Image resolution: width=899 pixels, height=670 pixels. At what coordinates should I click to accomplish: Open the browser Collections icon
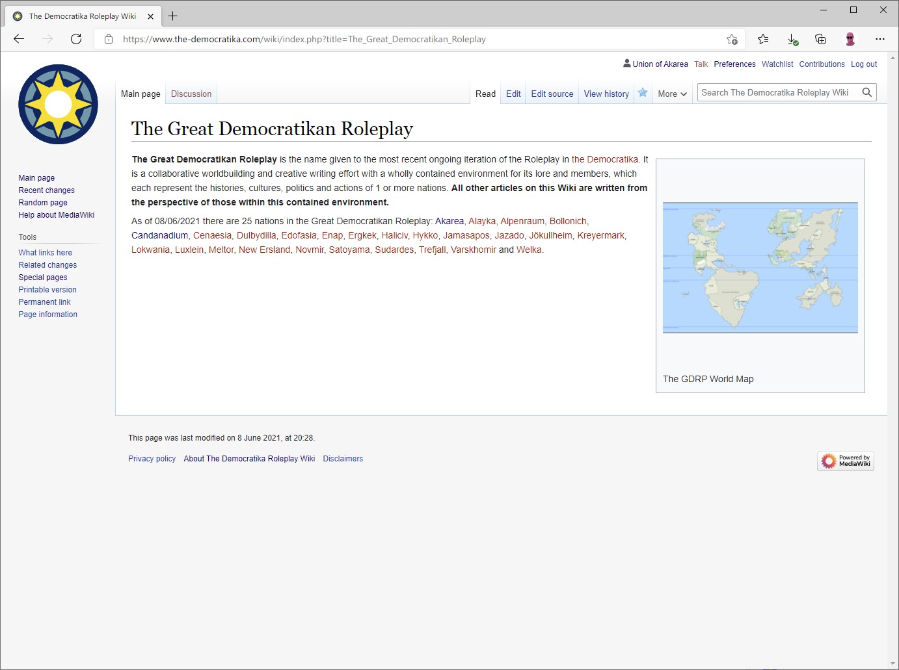click(x=820, y=39)
